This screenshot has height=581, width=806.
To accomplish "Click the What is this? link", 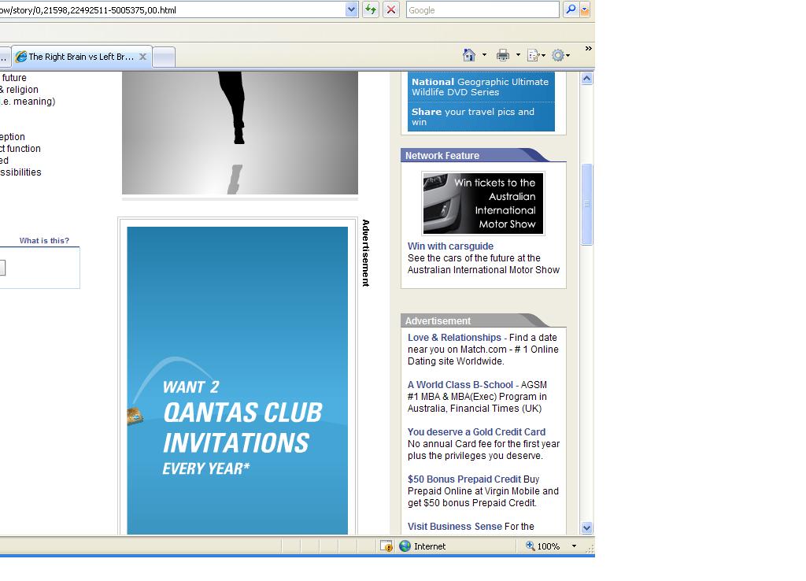I will (44, 241).
